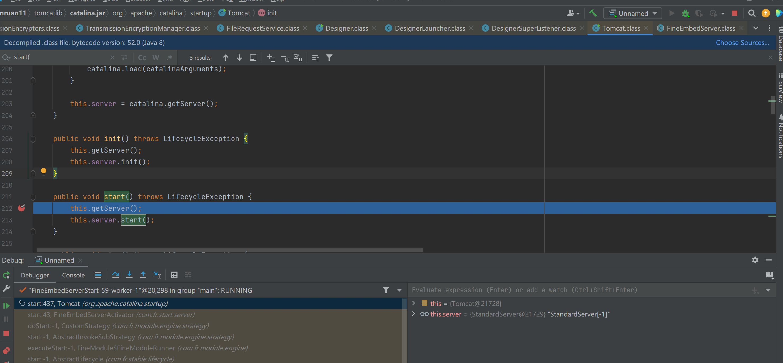The image size is (783, 363).
Task: Click Run to Cursor debug icon
Action: click(x=157, y=275)
